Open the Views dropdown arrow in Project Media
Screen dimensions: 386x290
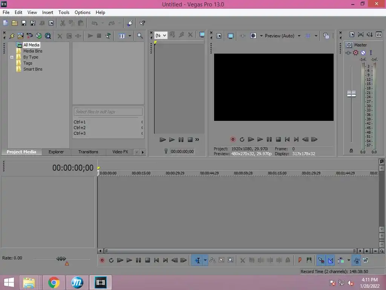tap(130, 36)
